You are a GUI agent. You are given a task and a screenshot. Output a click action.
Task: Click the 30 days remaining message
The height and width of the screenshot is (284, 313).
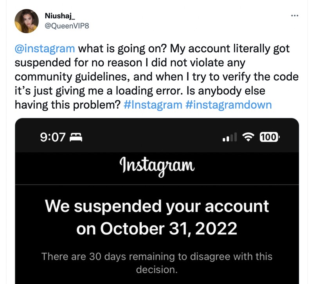point(156,263)
